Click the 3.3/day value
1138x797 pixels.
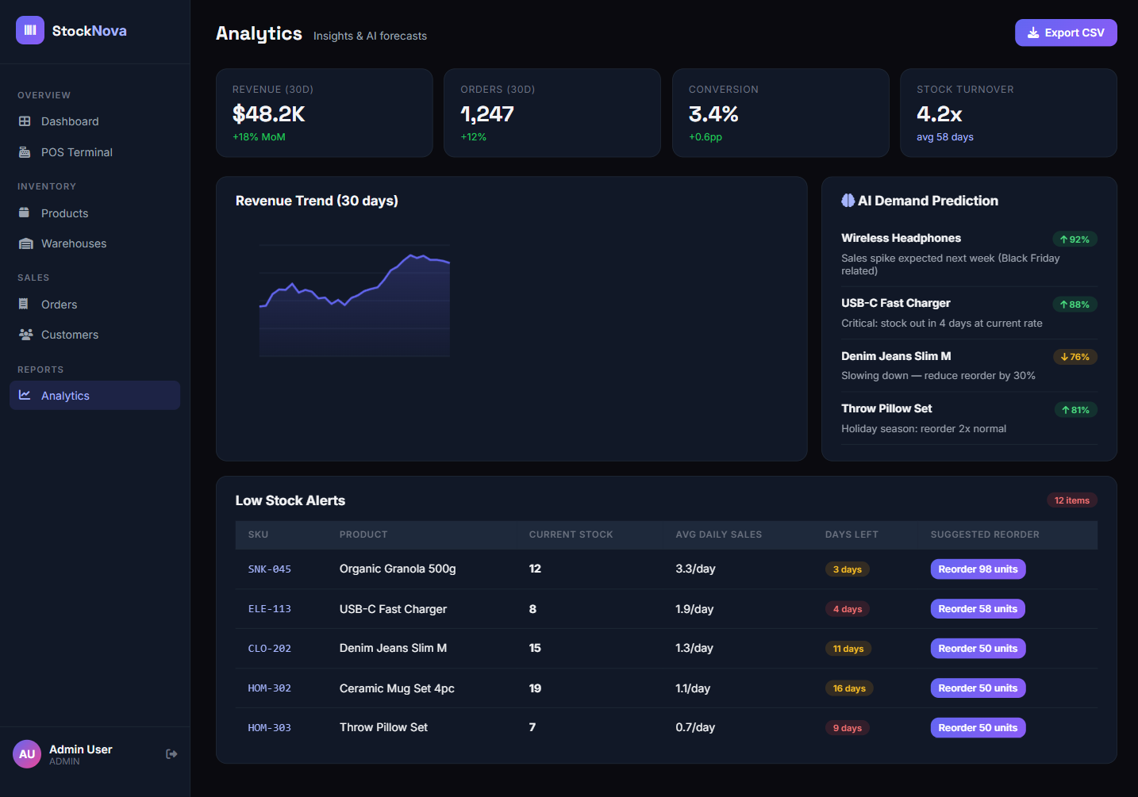point(696,569)
